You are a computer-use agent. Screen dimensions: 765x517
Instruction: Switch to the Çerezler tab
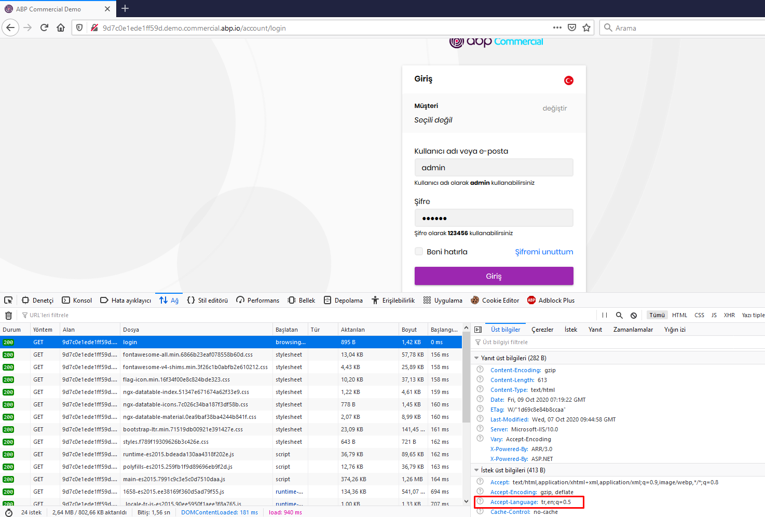click(x=542, y=330)
